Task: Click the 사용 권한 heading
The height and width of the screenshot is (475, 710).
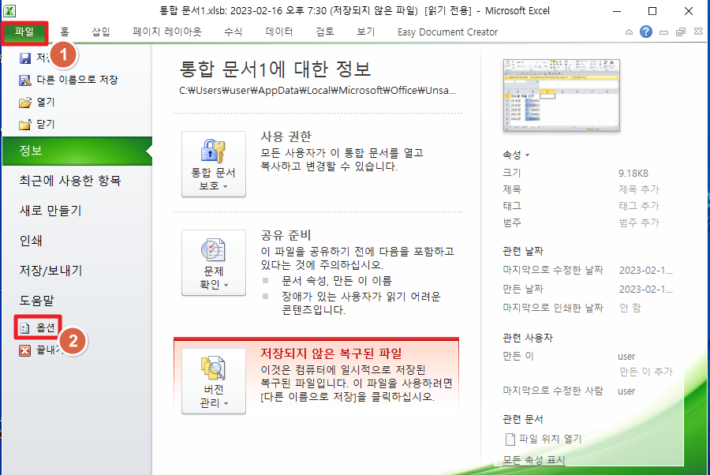Action: tap(286, 137)
